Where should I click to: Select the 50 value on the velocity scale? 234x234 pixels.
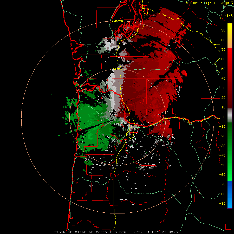[x=223, y=69]
